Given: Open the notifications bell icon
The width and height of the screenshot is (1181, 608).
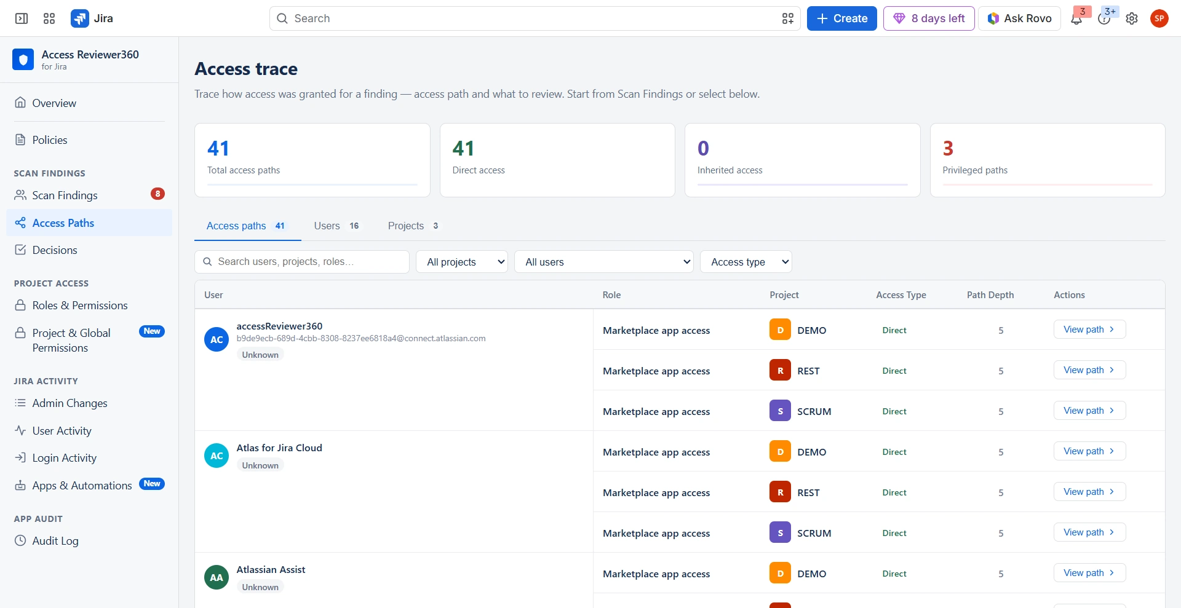Looking at the screenshot, I should pyautogui.click(x=1076, y=18).
